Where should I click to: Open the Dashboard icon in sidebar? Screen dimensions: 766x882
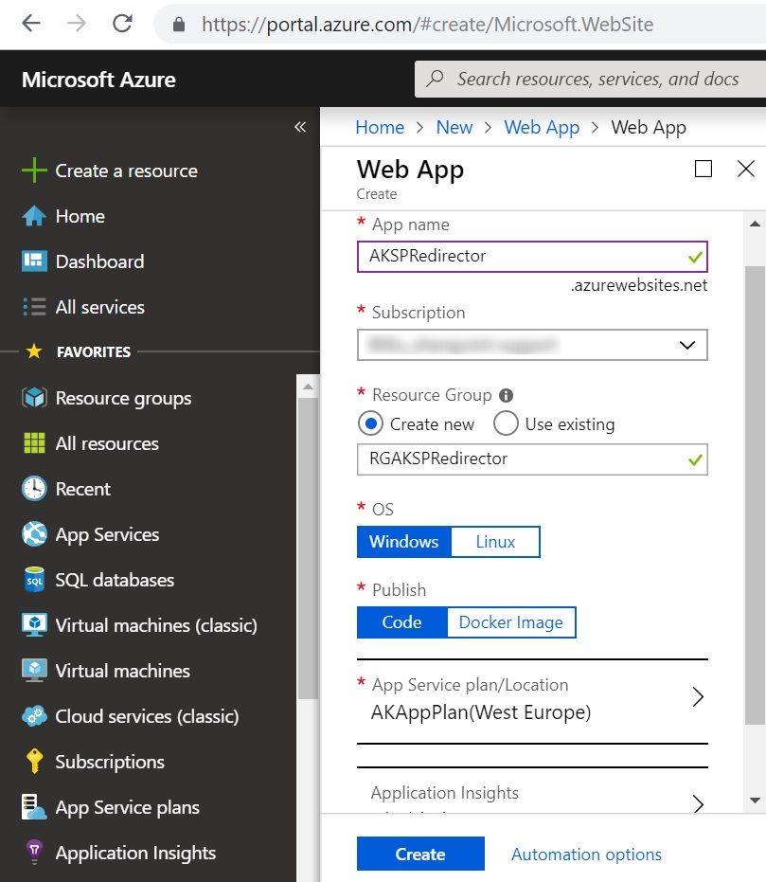(34, 261)
